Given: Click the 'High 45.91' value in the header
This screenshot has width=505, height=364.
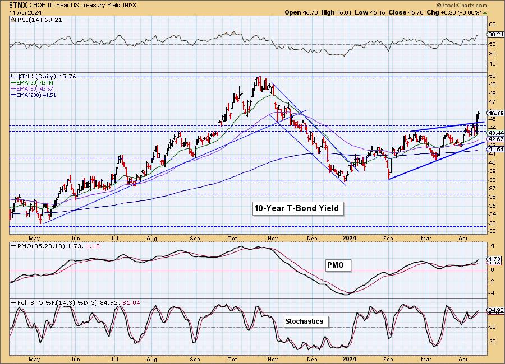Looking at the screenshot, I should pyautogui.click(x=336, y=12).
